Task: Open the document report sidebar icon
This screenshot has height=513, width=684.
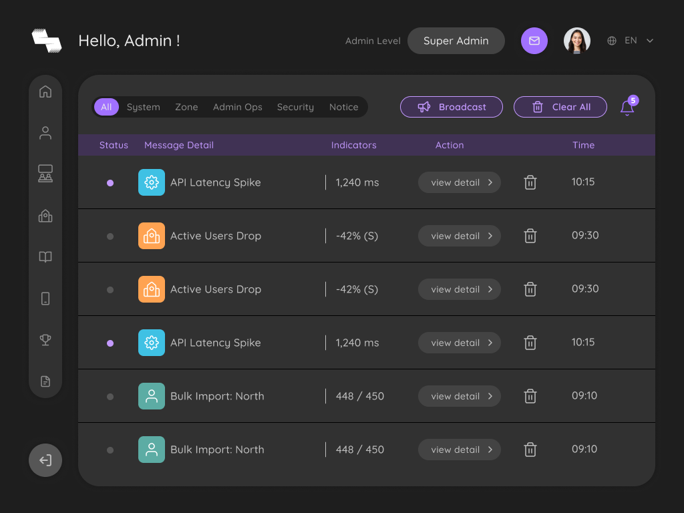Action: [45, 381]
